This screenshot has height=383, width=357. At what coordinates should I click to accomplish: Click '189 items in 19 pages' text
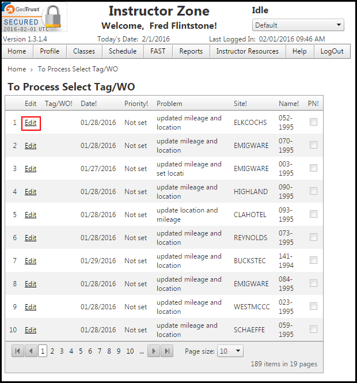coord(284,364)
